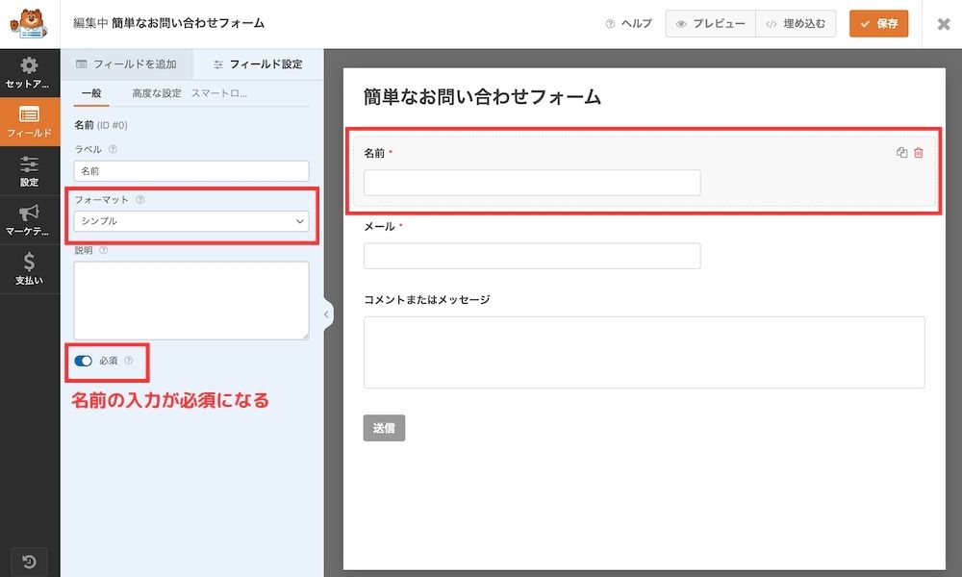Click the ラベル text input field
The image size is (962, 577).
(191, 171)
